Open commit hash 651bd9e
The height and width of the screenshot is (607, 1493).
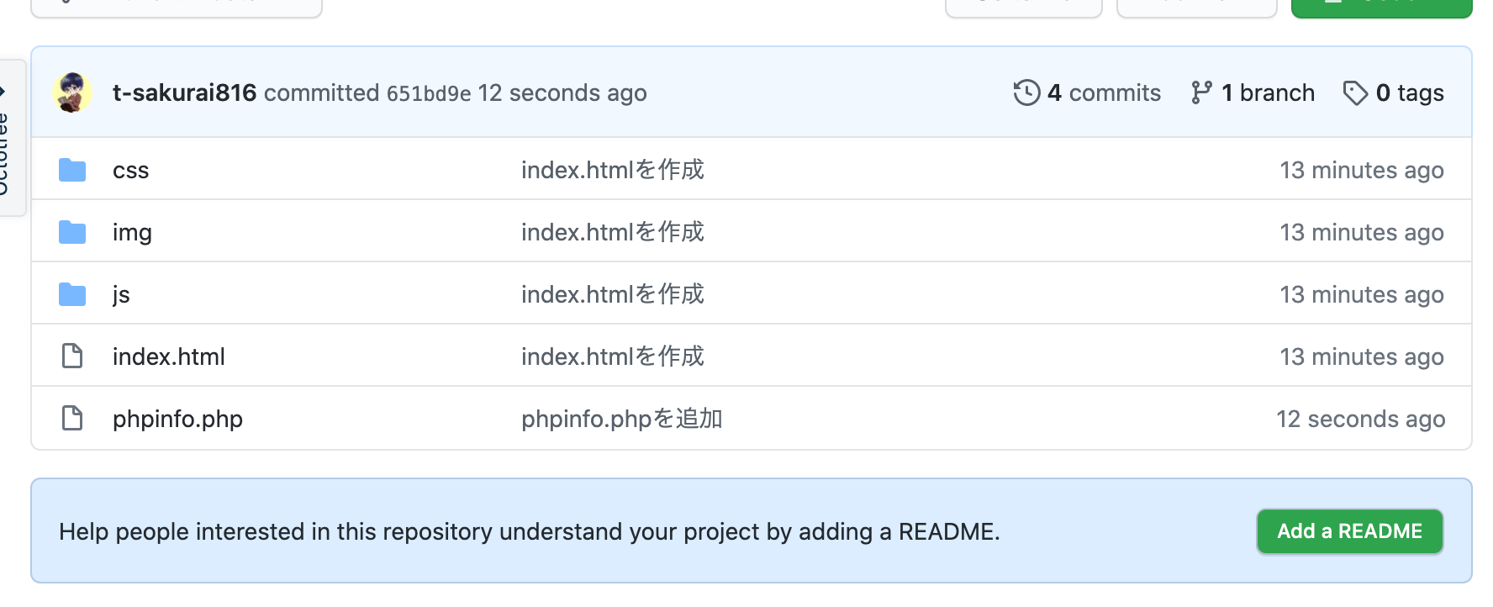[x=429, y=93]
